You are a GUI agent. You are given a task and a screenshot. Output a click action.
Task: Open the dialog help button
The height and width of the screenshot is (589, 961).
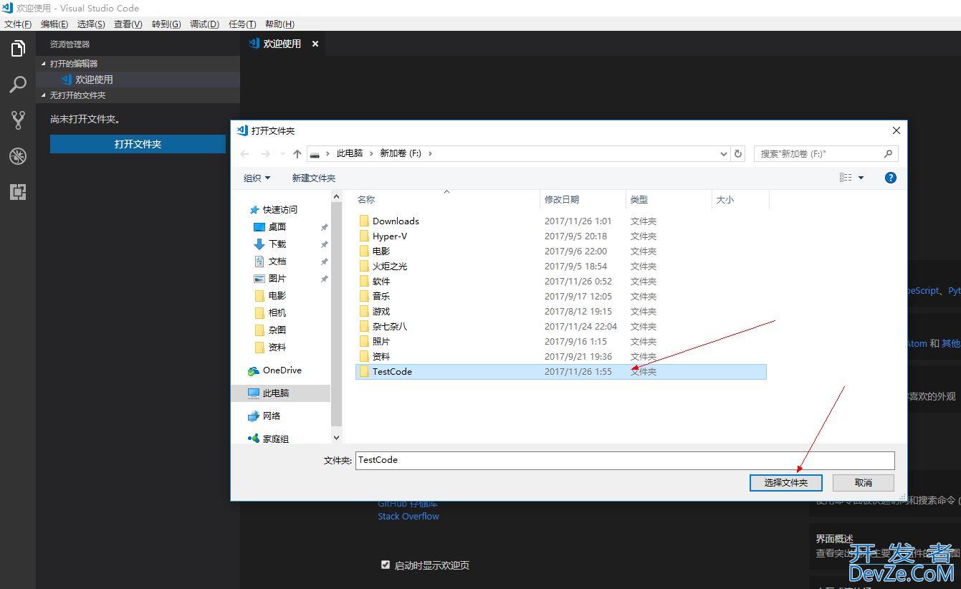click(891, 178)
